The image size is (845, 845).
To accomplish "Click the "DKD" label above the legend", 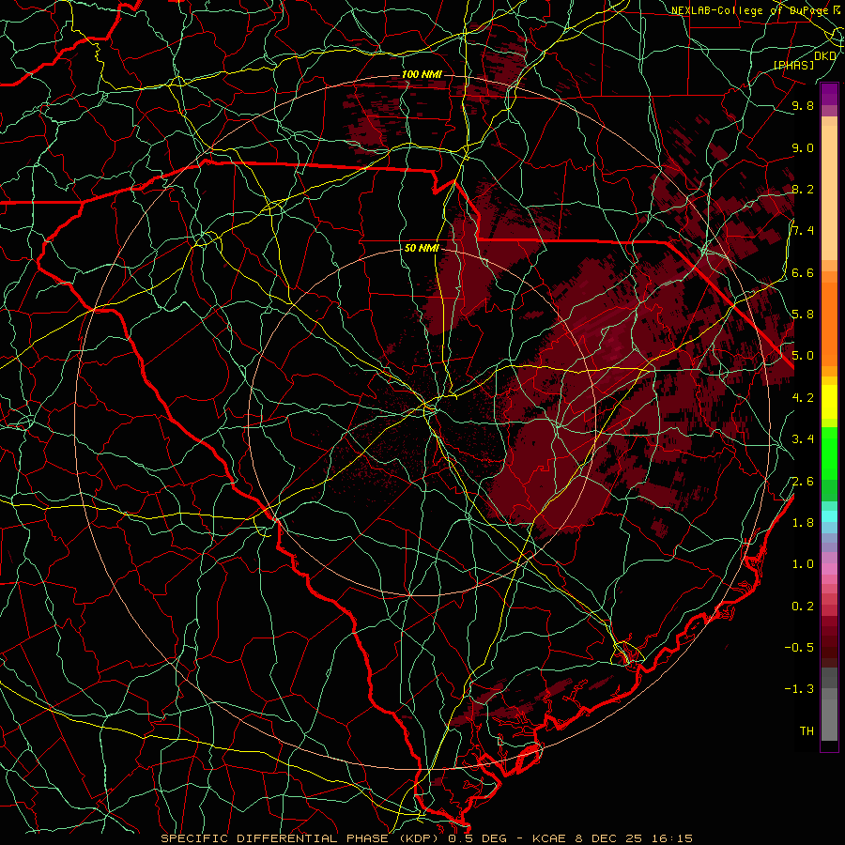I will (825, 56).
